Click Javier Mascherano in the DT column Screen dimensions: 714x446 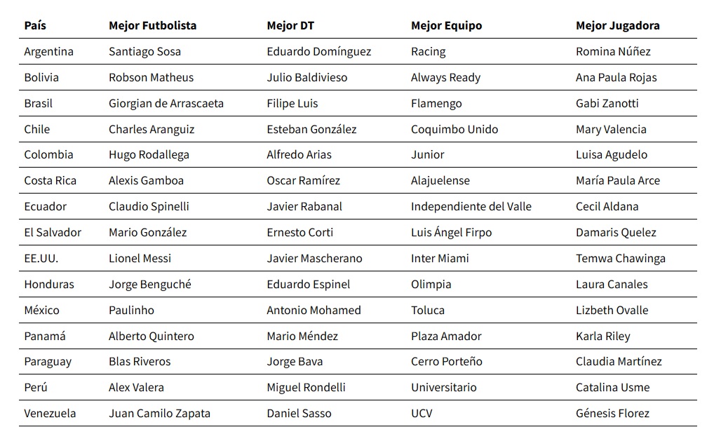coord(314,258)
